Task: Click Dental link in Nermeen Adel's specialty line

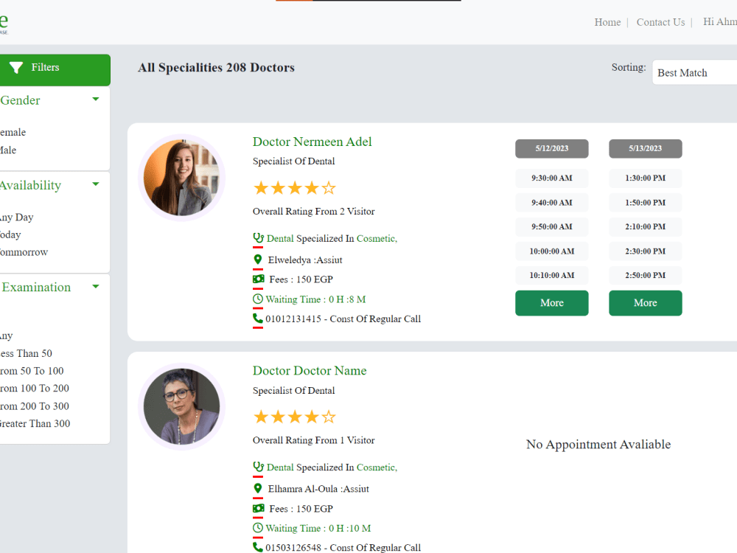Action: (280, 238)
